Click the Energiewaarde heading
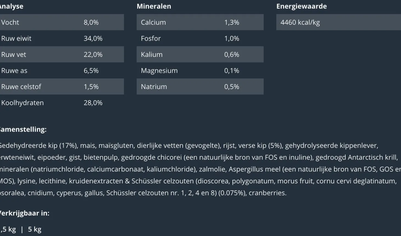Image resolution: width=401 pixels, height=236 pixels. tap(301, 6)
